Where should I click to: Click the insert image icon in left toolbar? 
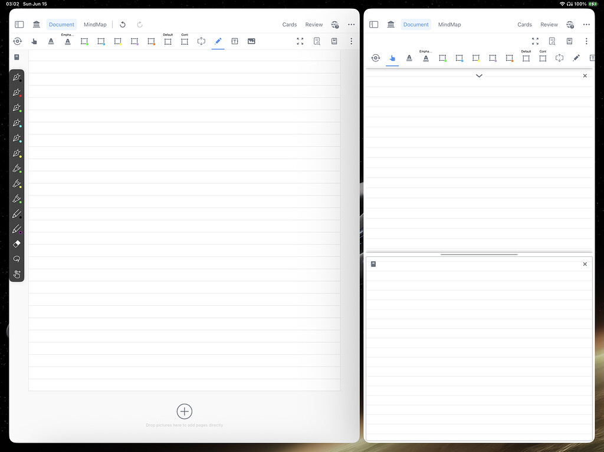pyautogui.click(x=251, y=41)
